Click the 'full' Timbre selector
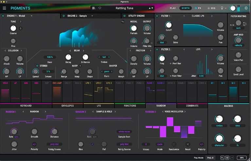 coord(104,57)
